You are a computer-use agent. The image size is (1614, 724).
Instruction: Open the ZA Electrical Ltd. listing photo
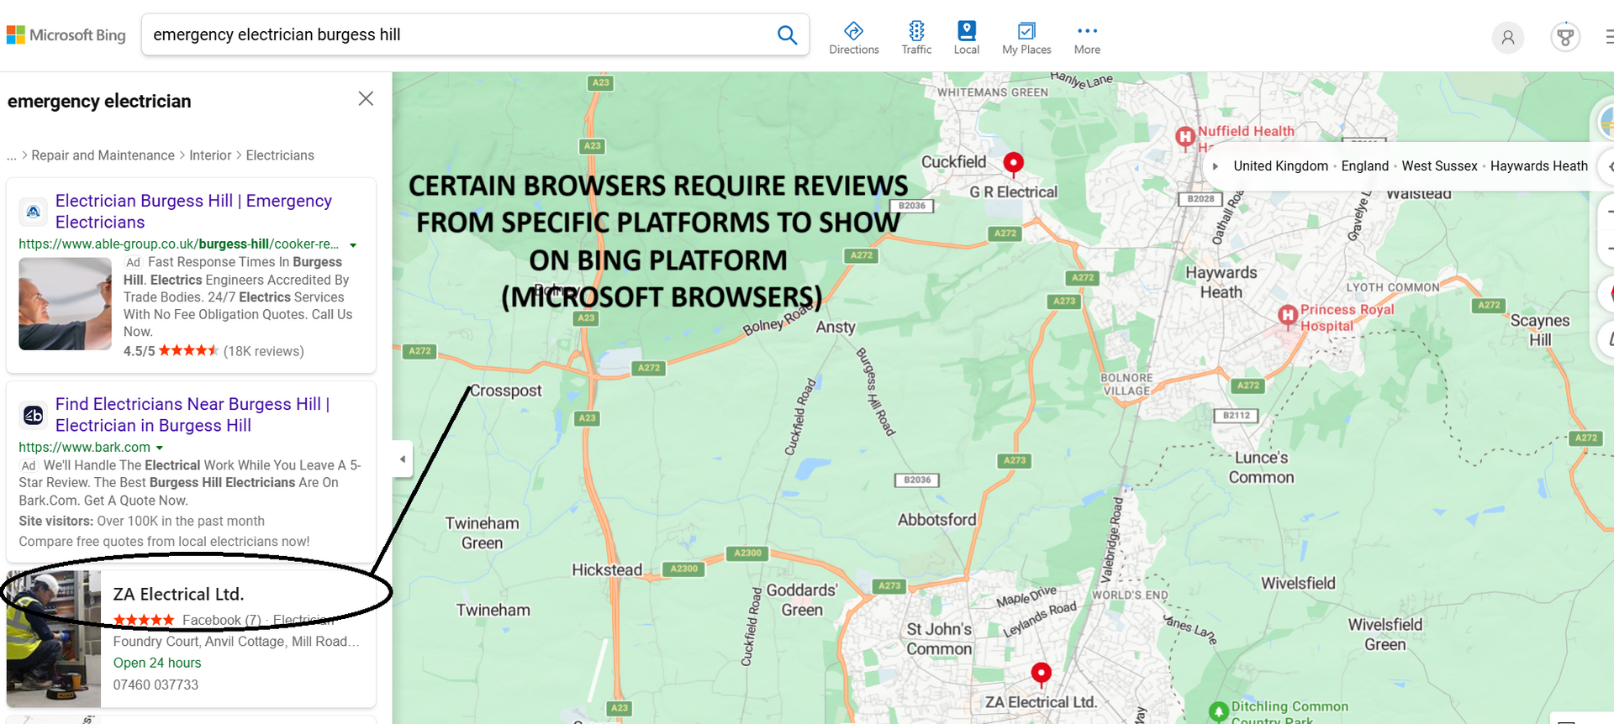click(54, 639)
